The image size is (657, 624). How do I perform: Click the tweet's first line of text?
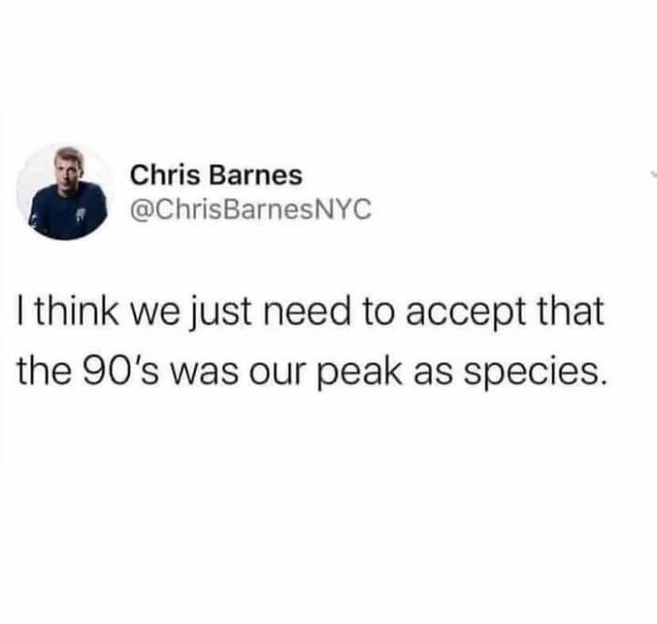tap(311, 313)
